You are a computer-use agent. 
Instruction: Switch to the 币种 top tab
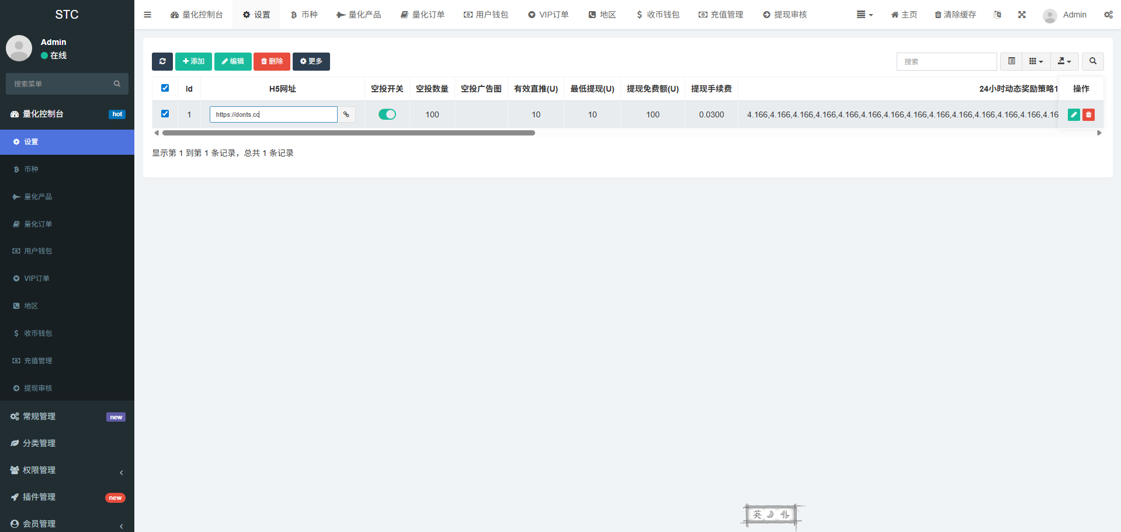point(304,15)
